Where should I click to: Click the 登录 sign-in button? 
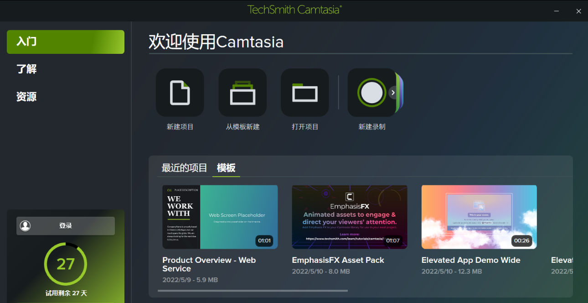[66, 226]
